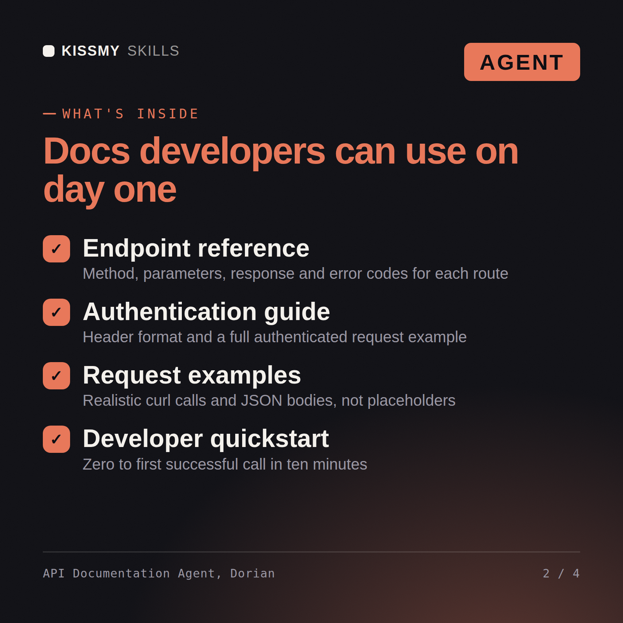
Task: Click the WHAT'S INSIDE section label
Action: coord(130,114)
